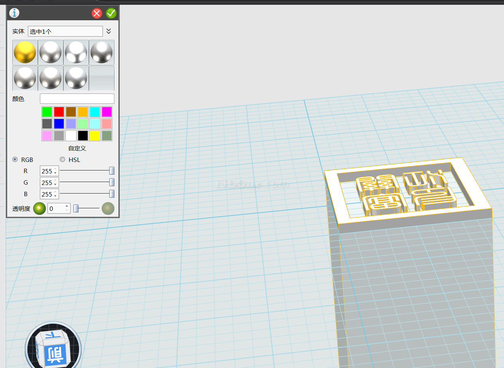This screenshot has width=504, height=368.
Task: Choose the white color swatch
Action: point(71,136)
